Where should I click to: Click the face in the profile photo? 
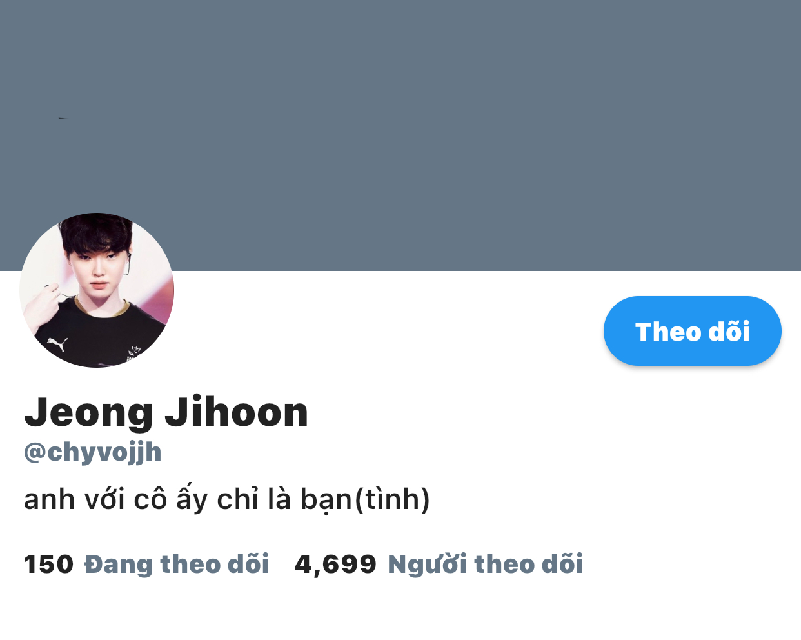pos(97,271)
